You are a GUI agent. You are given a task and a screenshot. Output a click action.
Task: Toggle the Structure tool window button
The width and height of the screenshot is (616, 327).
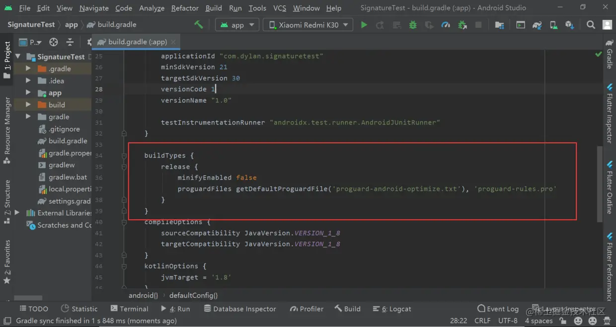click(x=7, y=202)
